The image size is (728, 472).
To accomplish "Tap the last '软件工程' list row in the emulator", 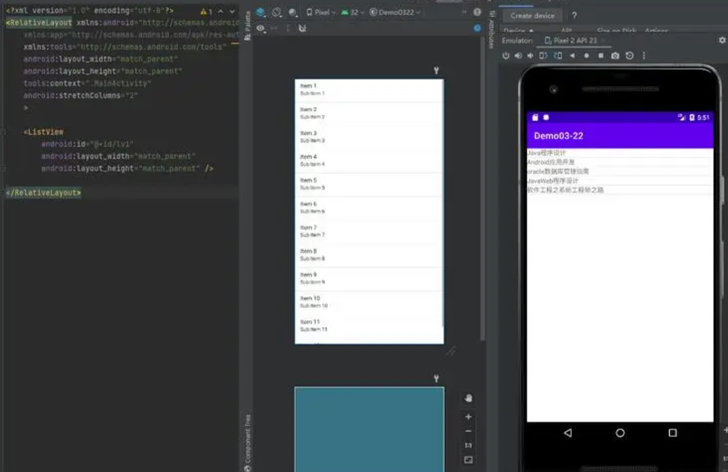I will [x=620, y=190].
